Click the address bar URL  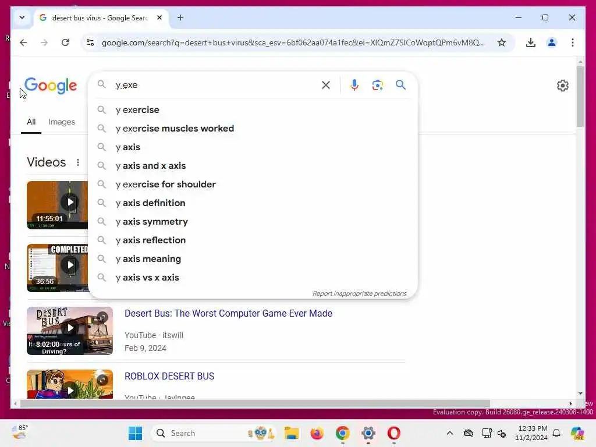(x=293, y=42)
